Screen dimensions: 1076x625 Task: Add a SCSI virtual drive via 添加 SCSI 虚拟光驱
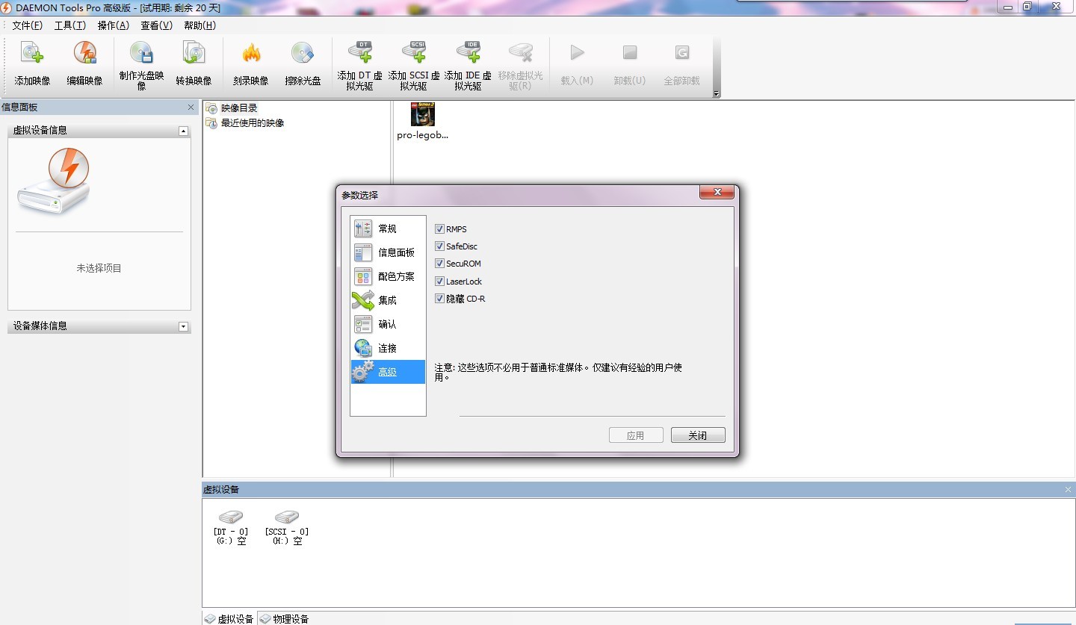(414, 53)
